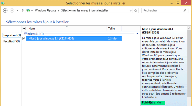
Task: Collapse the Windows 8.1 group chevron
Action: [x=137, y=34]
